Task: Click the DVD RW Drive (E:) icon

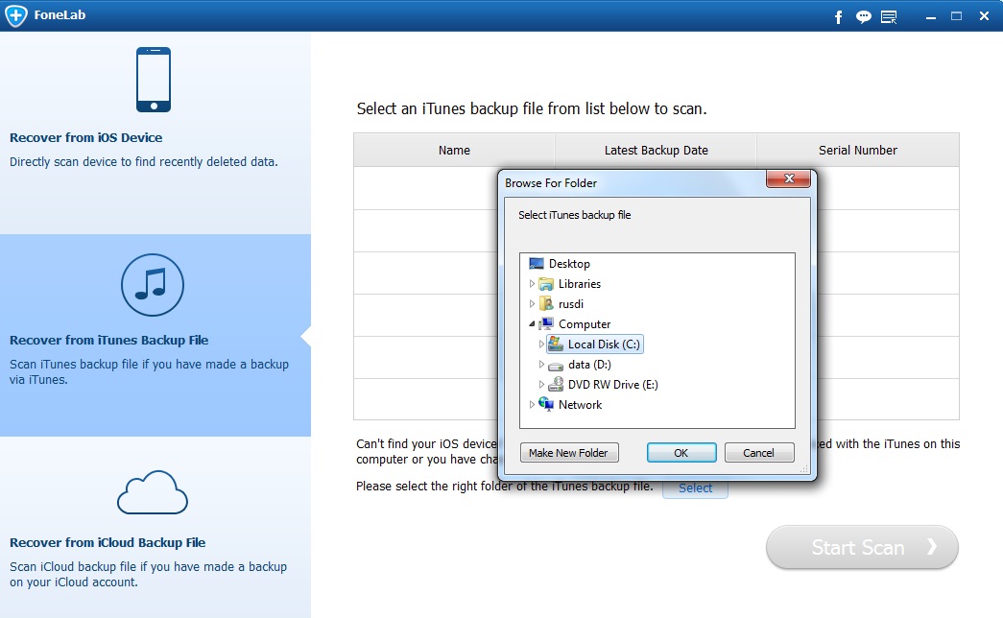Action: coord(555,384)
